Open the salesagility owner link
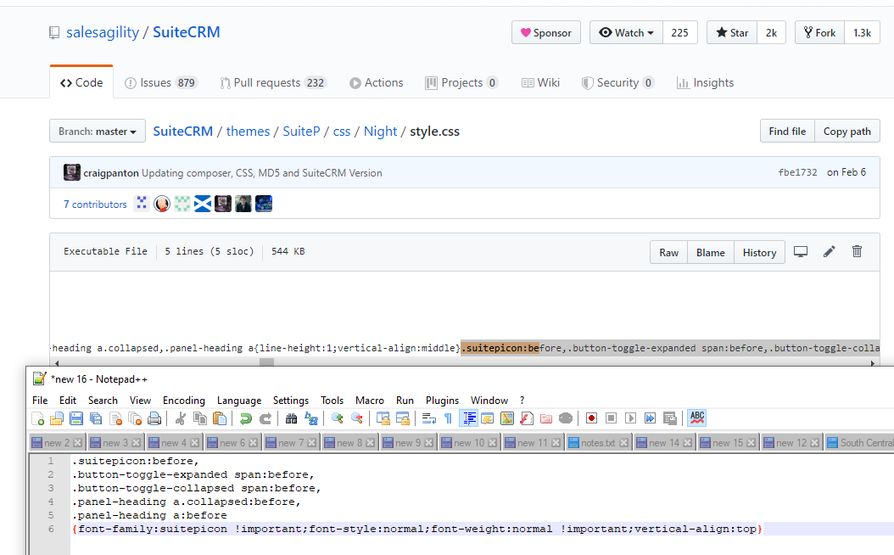The width and height of the screenshot is (894, 555). (x=103, y=32)
